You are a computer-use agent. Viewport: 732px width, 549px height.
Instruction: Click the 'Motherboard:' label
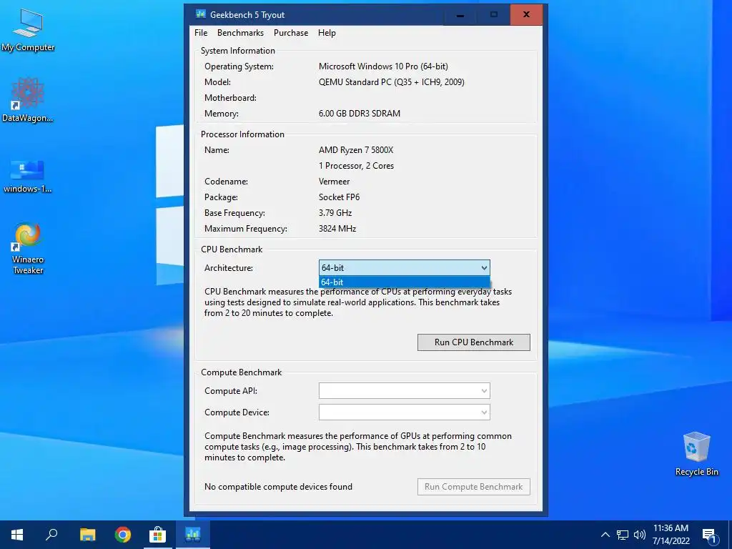(x=231, y=97)
